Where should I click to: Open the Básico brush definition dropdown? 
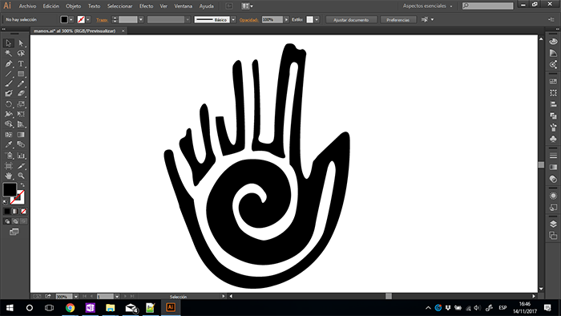(x=233, y=20)
